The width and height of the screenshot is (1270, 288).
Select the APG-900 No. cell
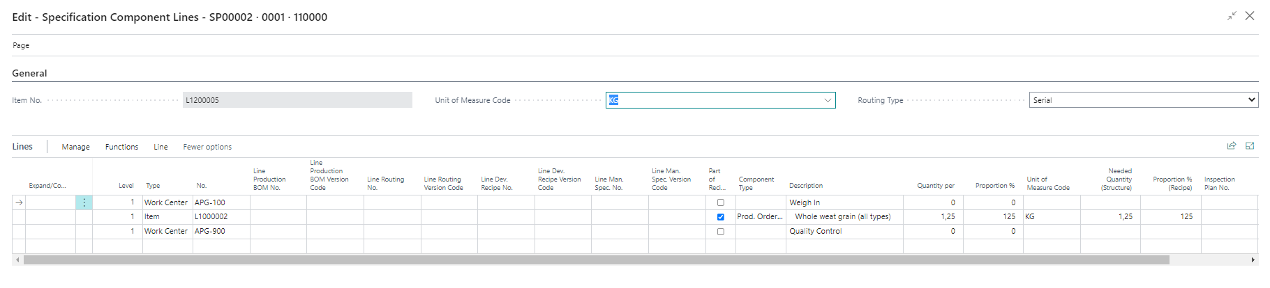click(x=221, y=232)
